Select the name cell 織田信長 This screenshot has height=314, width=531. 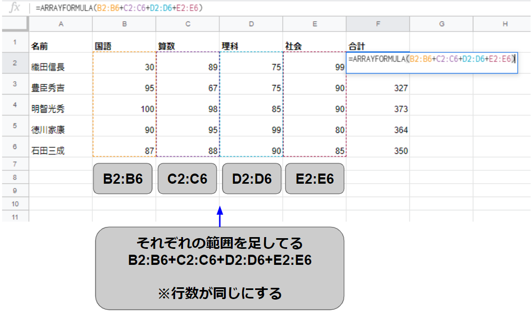61,63
